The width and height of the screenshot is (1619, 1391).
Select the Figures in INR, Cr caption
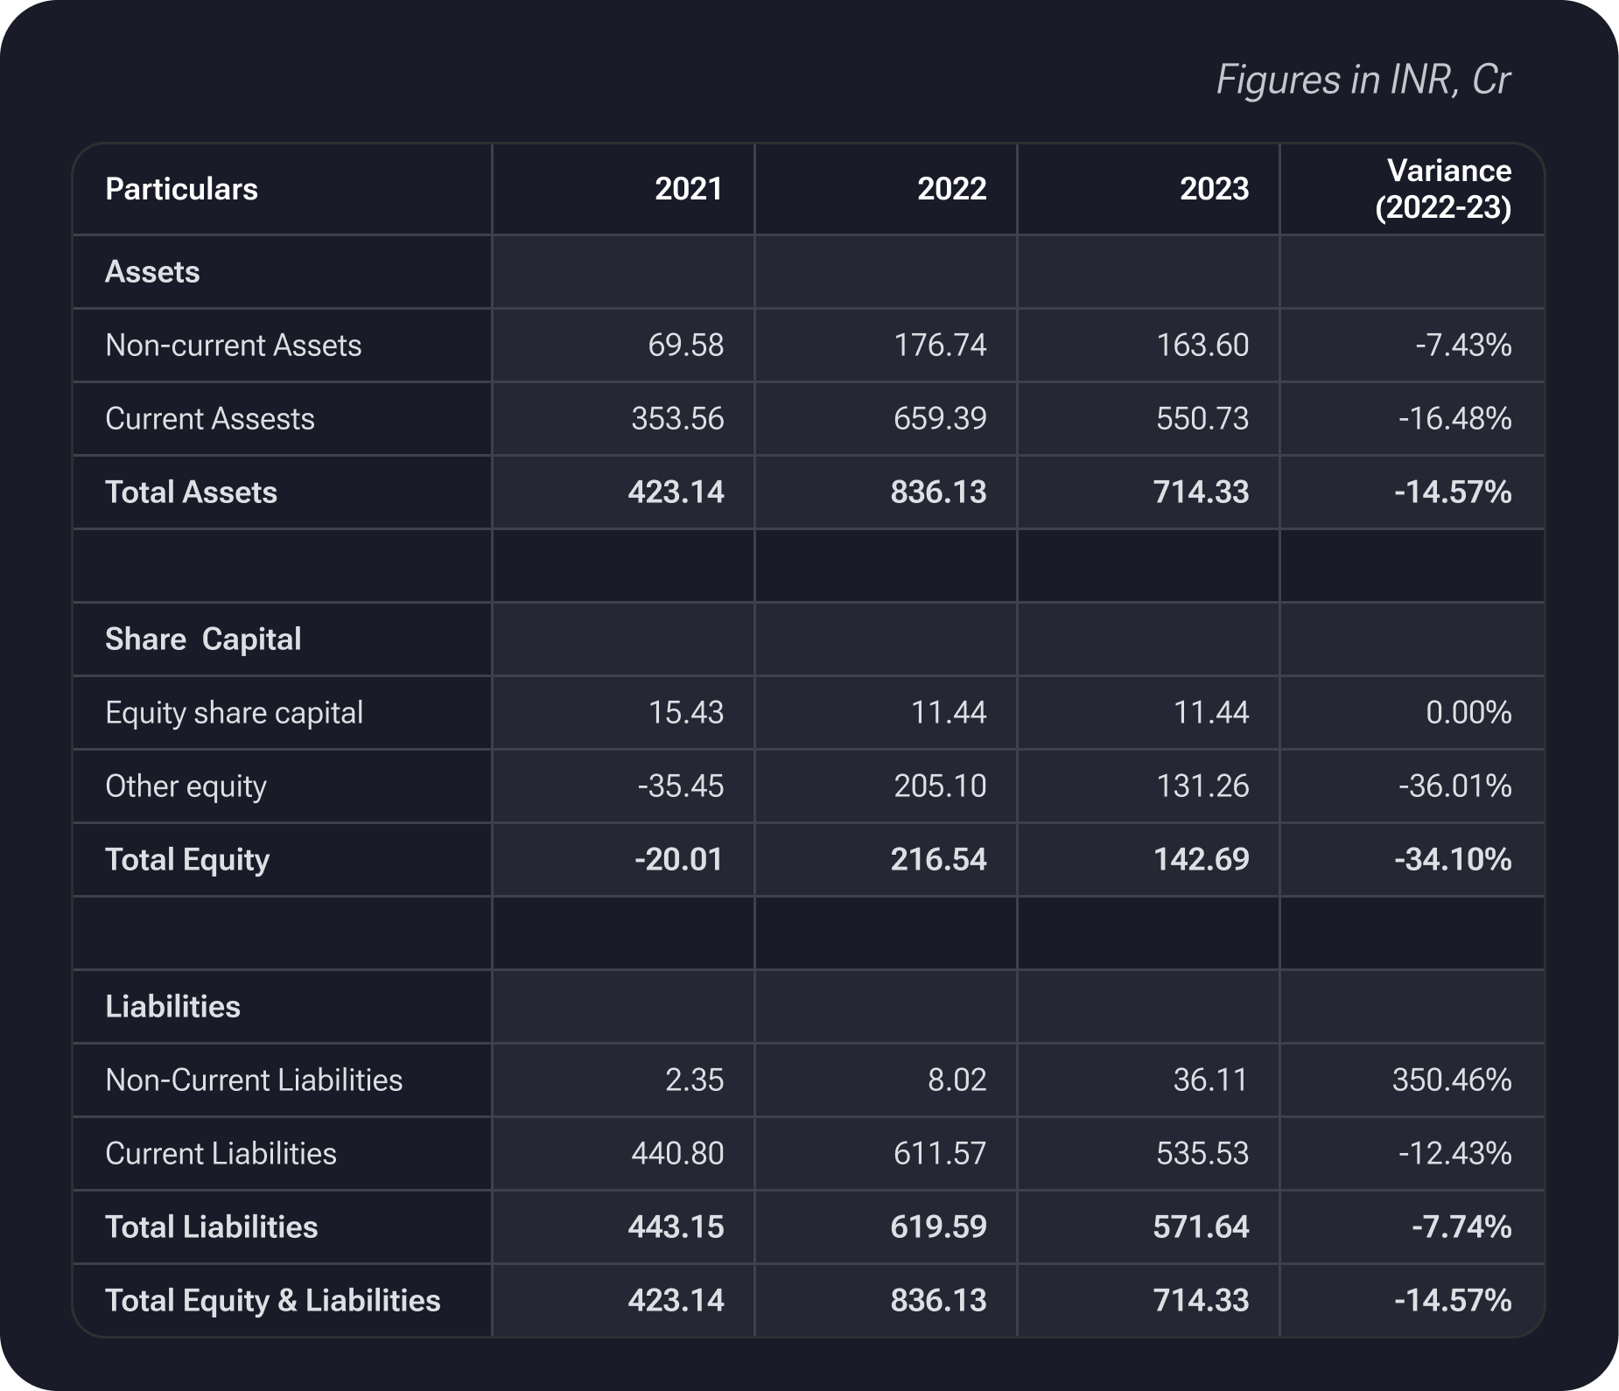point(1363,80)
